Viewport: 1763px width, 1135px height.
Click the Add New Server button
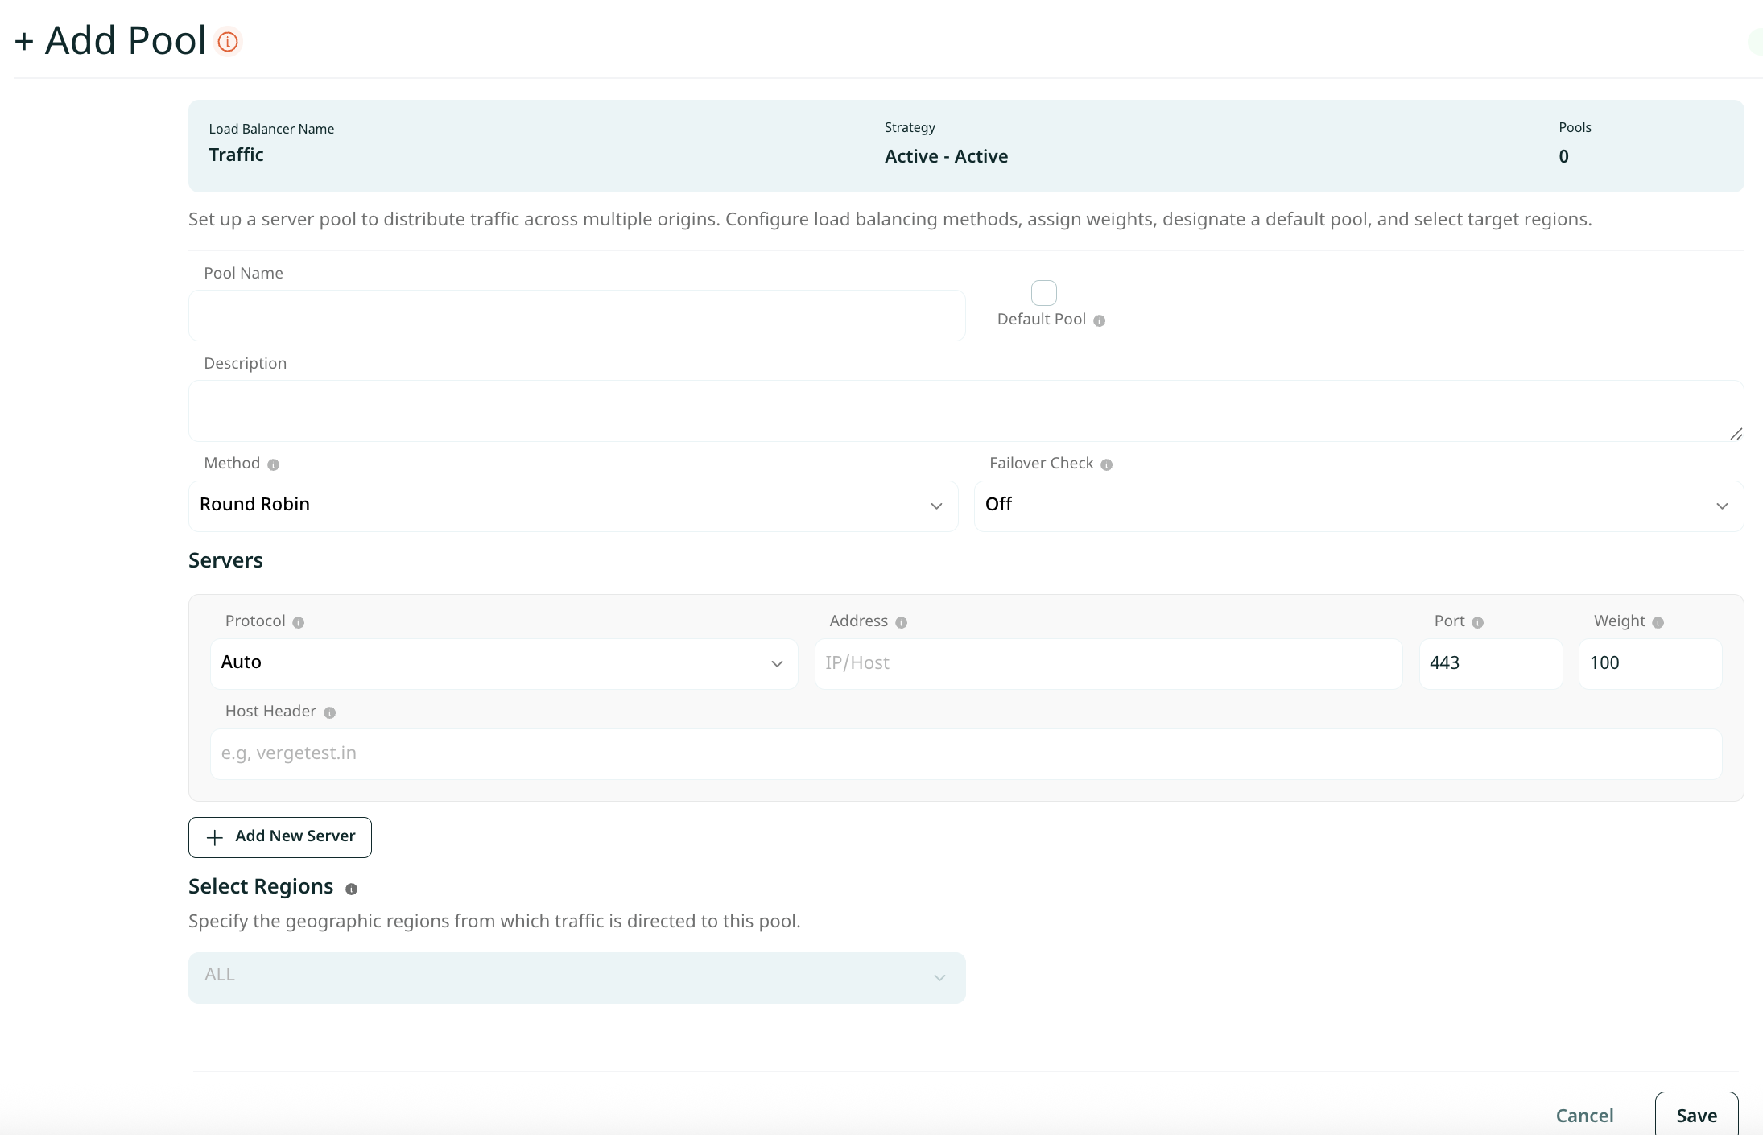[x=280, y=837]
